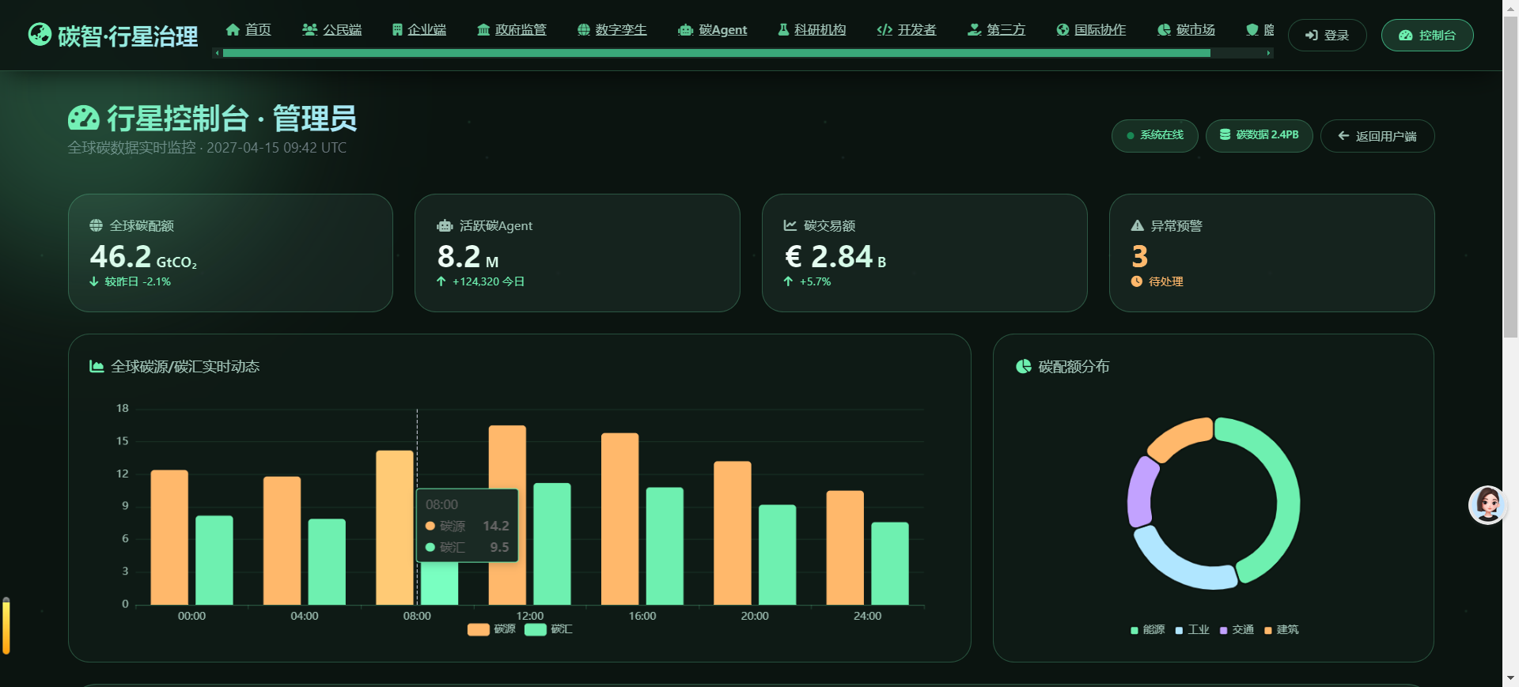The image size is (1519, 687).
Task: Click the clock icon next to 待处理
Action: click(x=1137, y=281)
